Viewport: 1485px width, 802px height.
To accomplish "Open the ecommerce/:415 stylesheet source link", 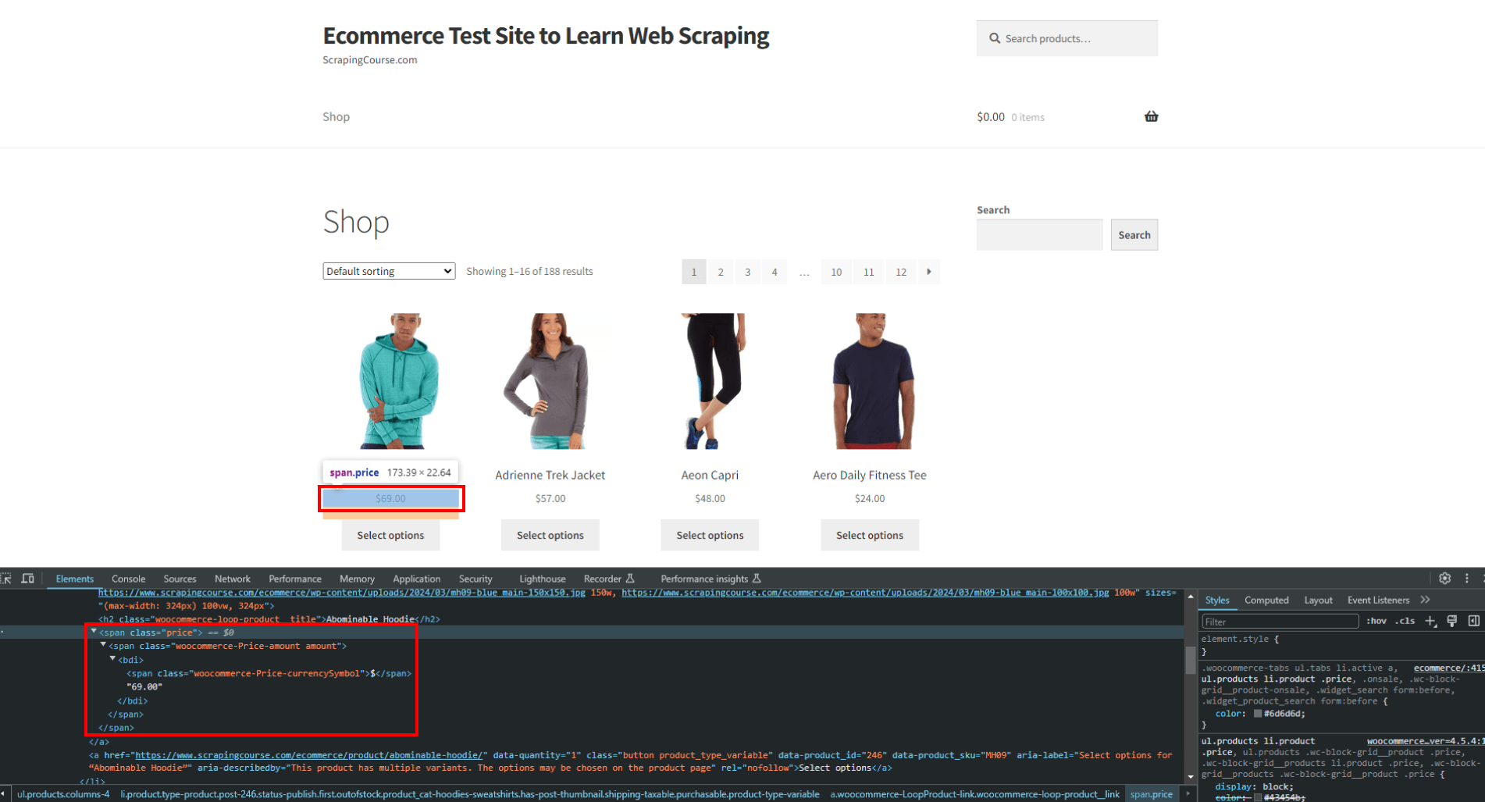I will coord(1449,668).
